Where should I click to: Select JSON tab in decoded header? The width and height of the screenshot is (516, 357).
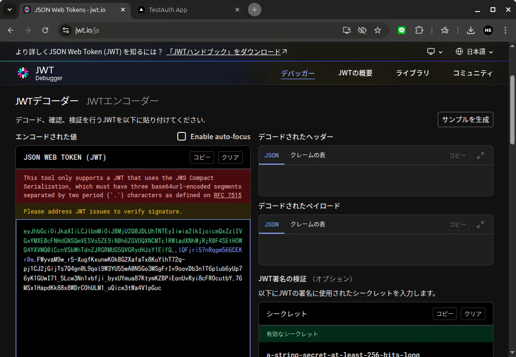coord(271,155)
